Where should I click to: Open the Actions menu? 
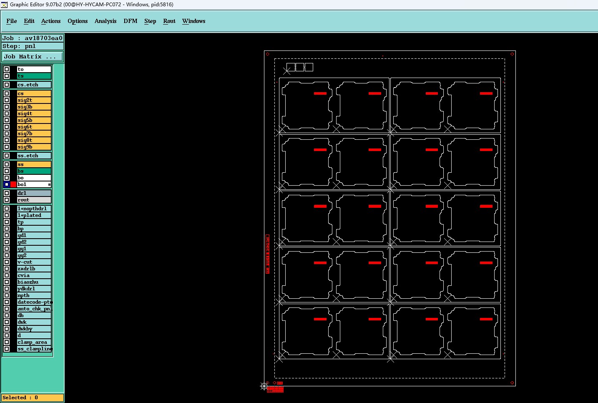[x=51, y=21]
